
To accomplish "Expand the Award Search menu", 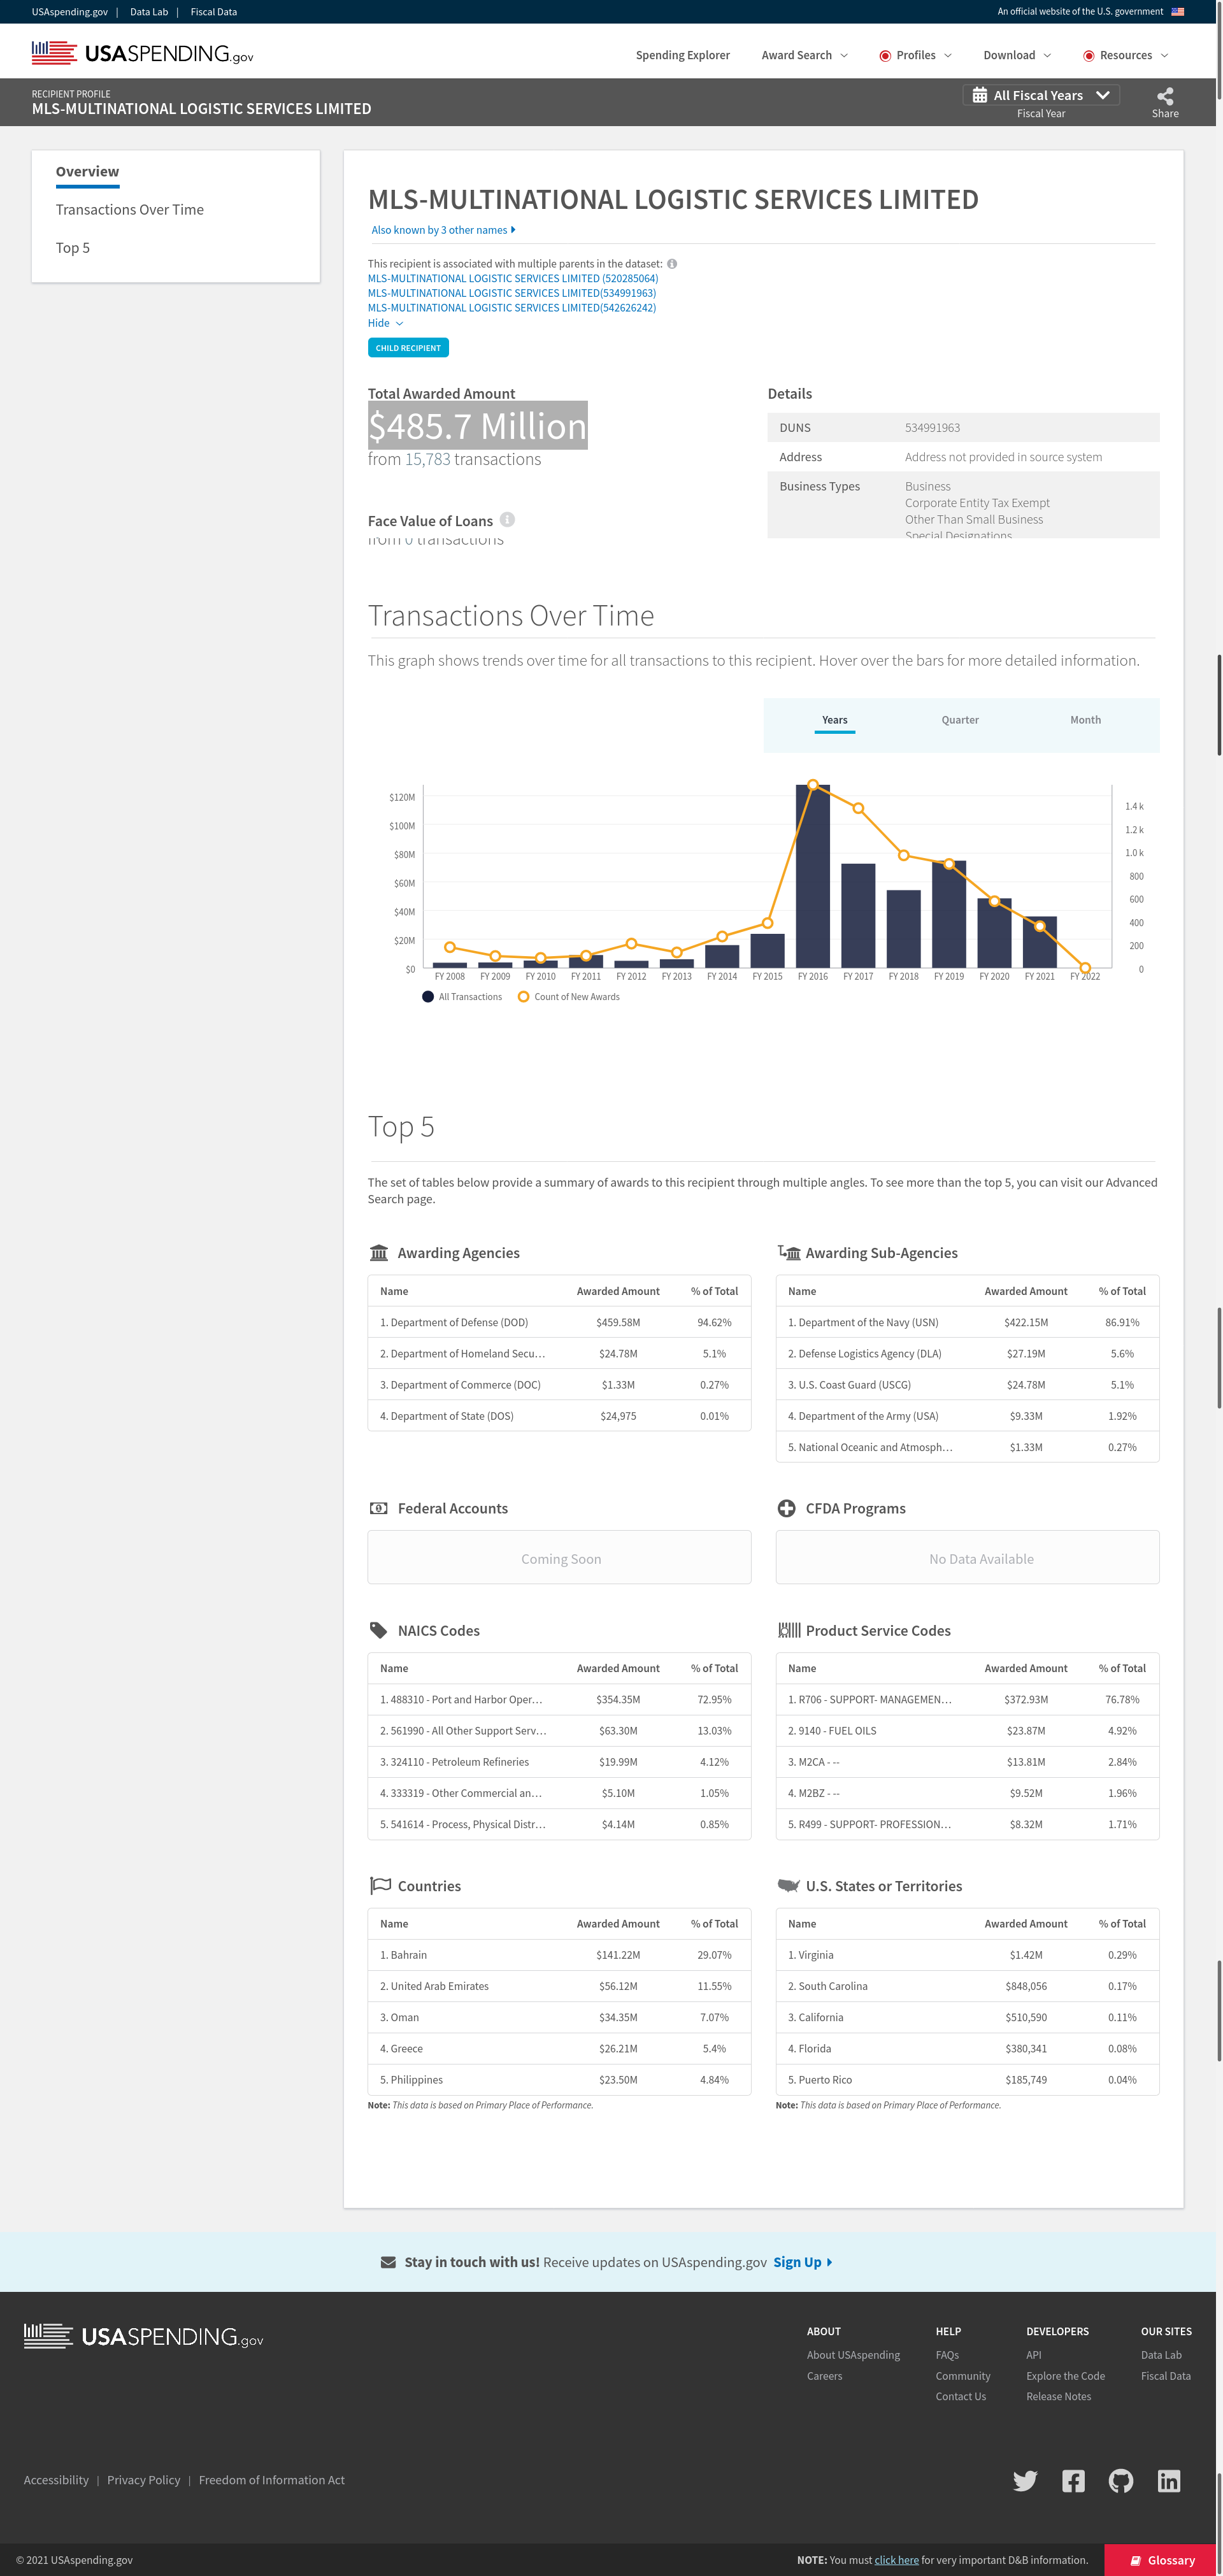I will 804,55.
